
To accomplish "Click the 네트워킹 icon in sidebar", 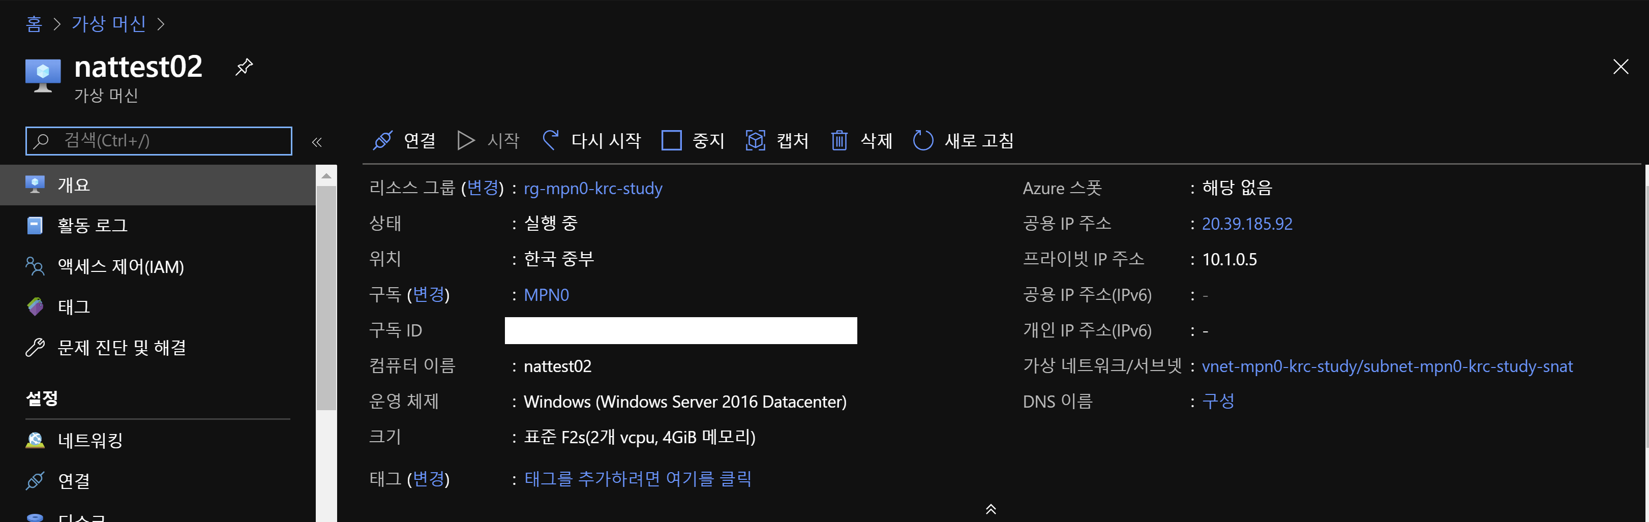I will coord(35,440).
